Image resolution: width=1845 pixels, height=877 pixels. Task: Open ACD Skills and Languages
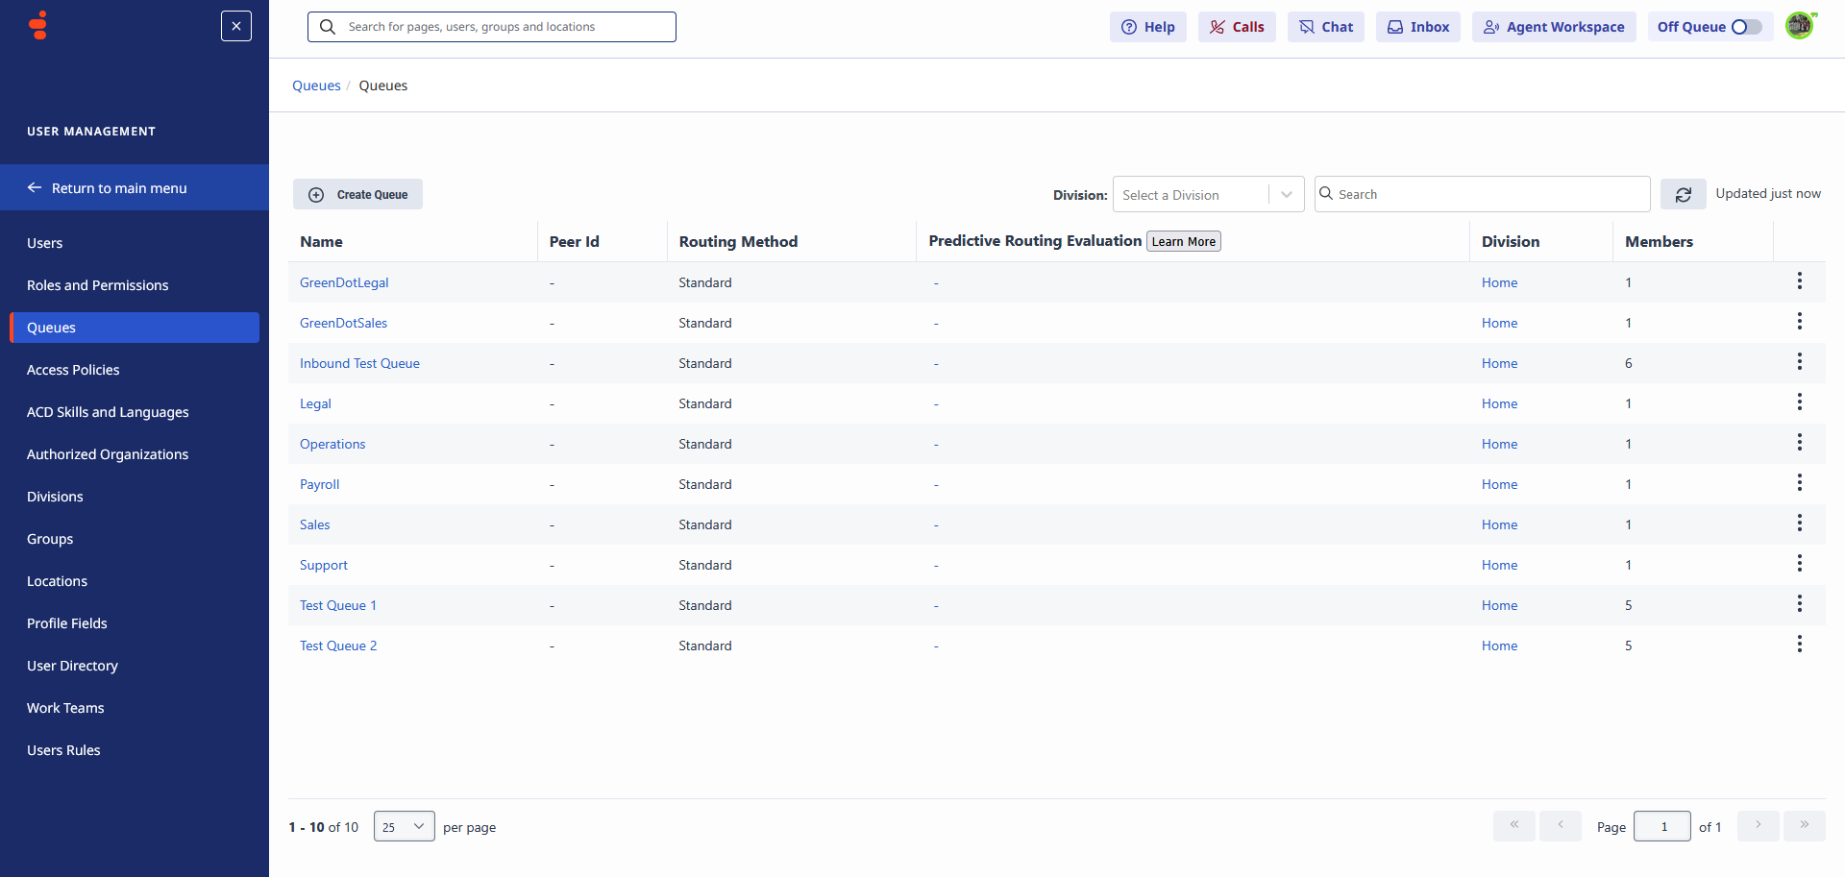click(107, 411)
